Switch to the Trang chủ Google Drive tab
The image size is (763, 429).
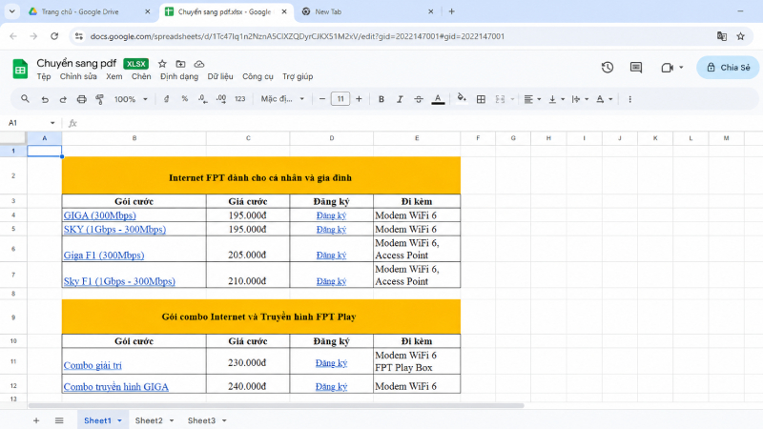click(88, 11)
